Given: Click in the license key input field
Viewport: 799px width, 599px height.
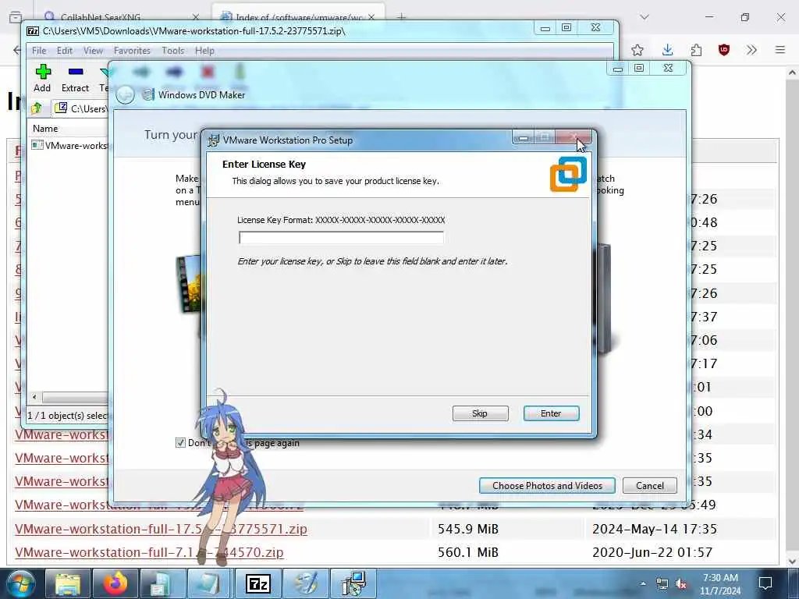Looking at the screenshot, I should click(341, 238).
